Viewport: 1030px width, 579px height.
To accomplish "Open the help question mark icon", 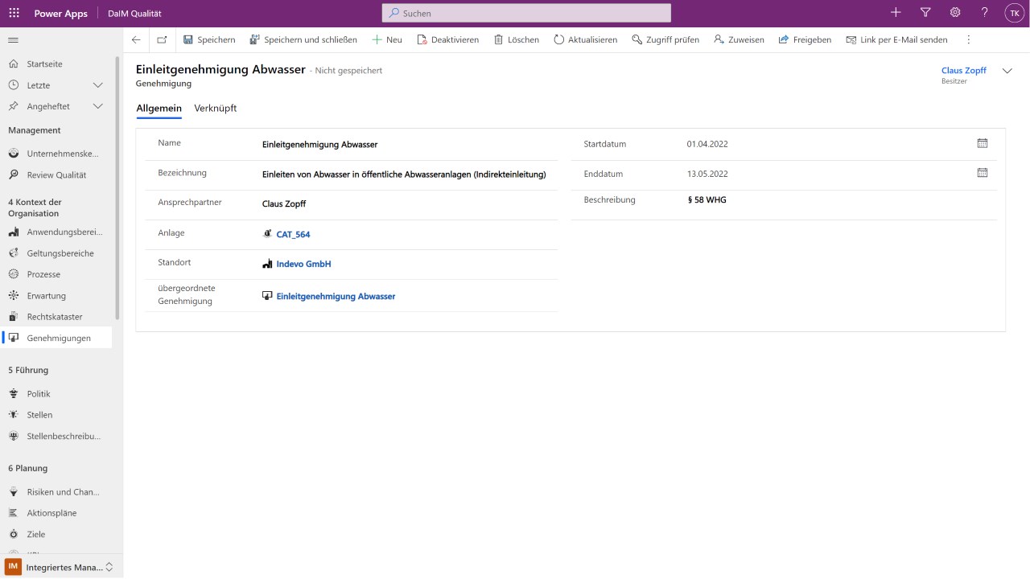I will 985,13.
